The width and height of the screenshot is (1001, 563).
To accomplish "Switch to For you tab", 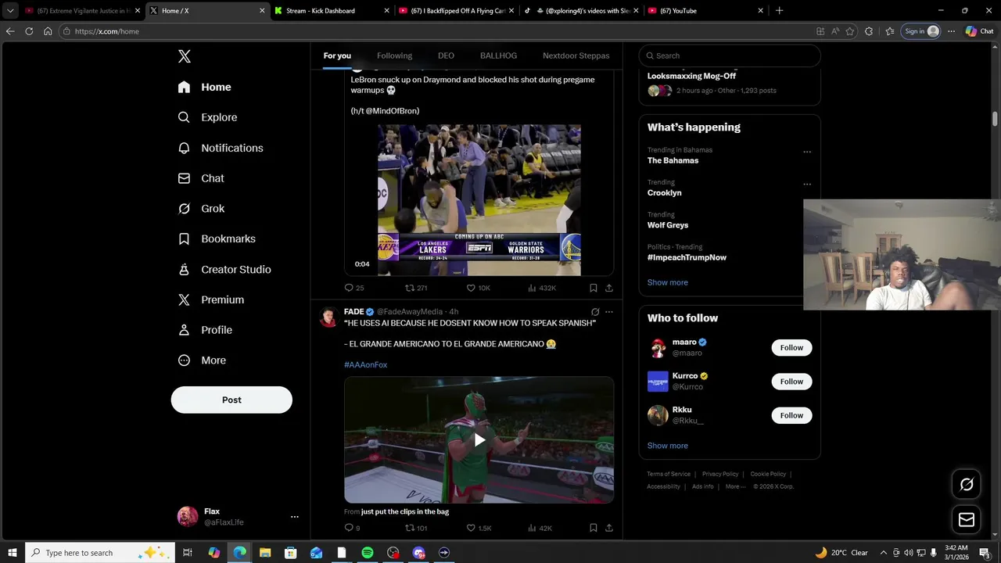I will (x=337, y=56).
